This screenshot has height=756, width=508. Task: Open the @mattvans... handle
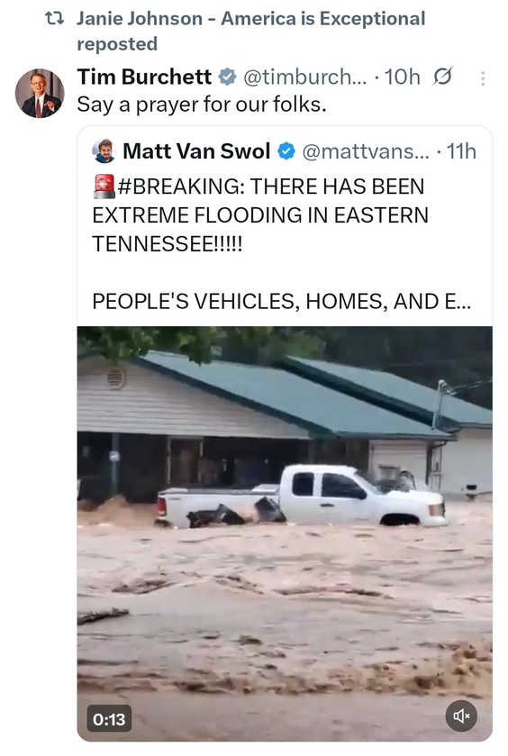[366, 152]
